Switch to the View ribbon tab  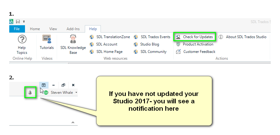click(53, 29)
